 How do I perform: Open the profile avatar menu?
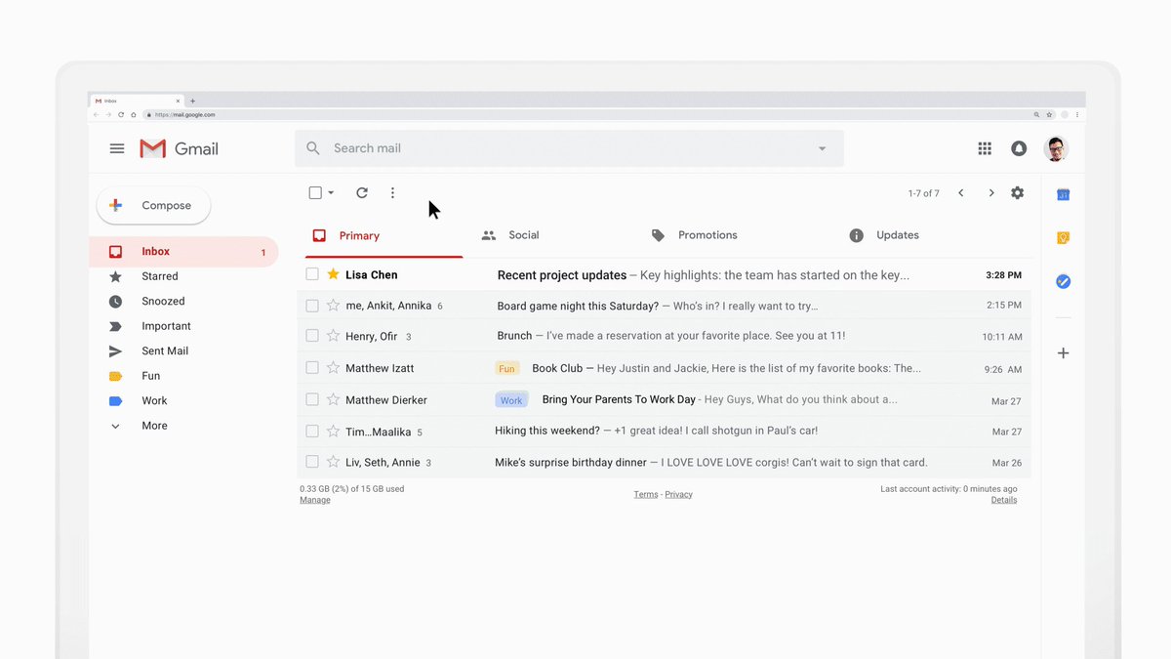pyautogui.click(x=1056, y=148)
